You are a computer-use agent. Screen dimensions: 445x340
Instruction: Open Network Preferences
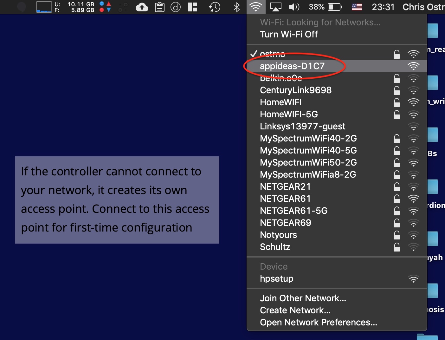319,322
